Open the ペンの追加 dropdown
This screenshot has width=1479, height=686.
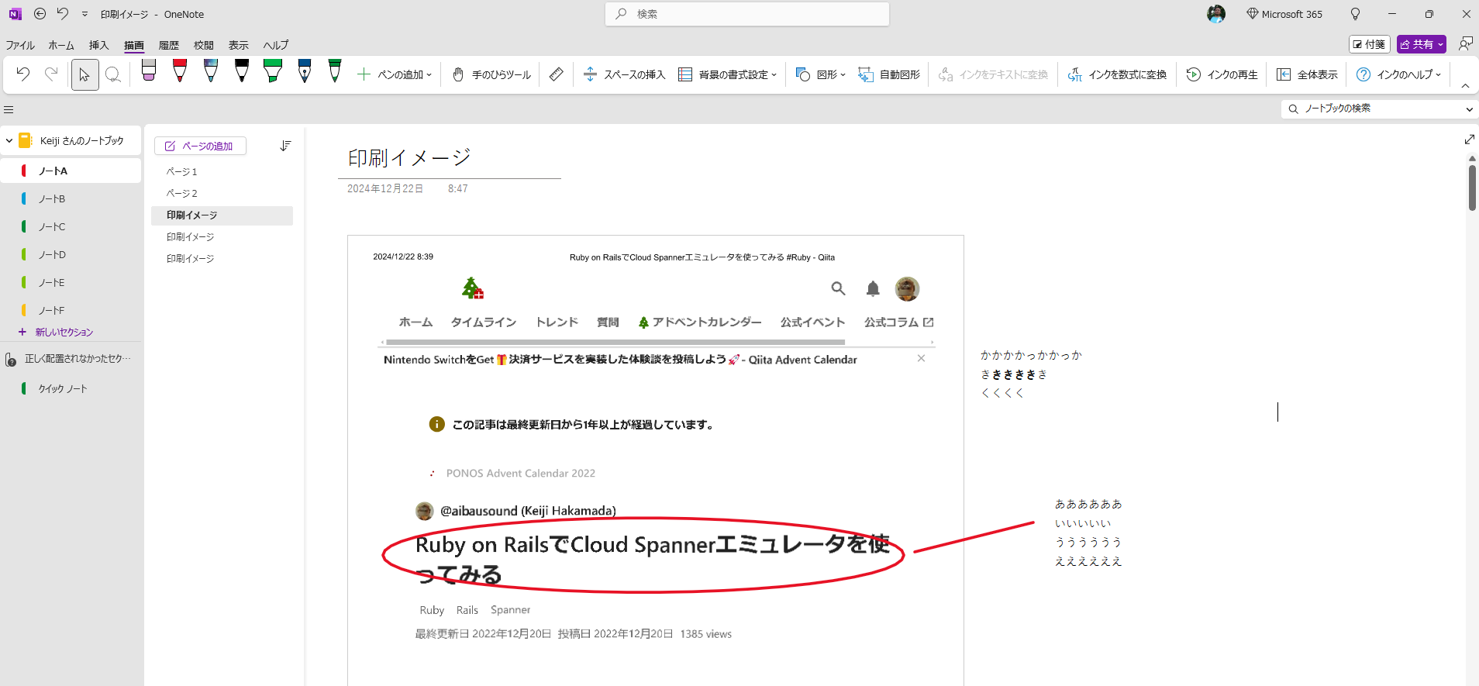point(395,74)
